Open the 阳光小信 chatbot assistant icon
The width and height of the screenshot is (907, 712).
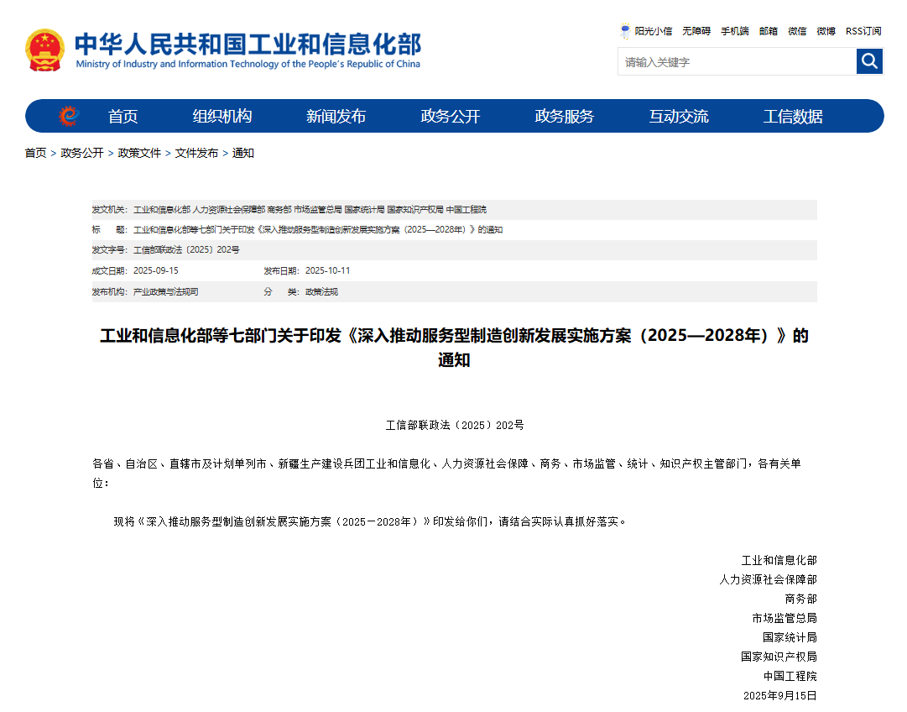pos(624,31)
